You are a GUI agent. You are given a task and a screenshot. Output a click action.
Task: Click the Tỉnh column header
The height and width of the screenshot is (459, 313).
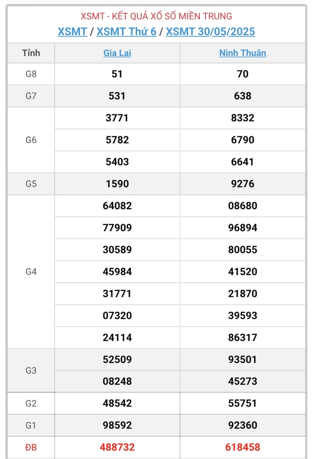pos(31,53)
